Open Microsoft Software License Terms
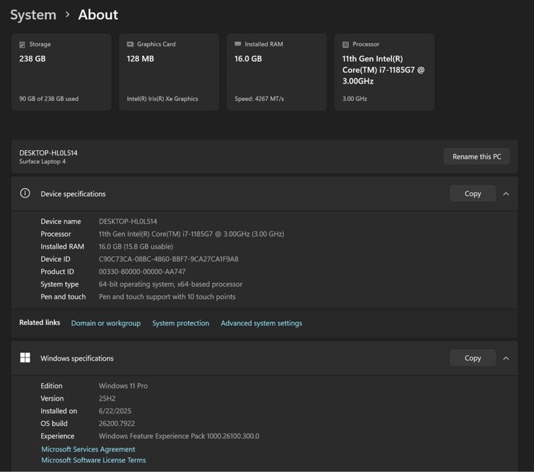 coord(94,460)
